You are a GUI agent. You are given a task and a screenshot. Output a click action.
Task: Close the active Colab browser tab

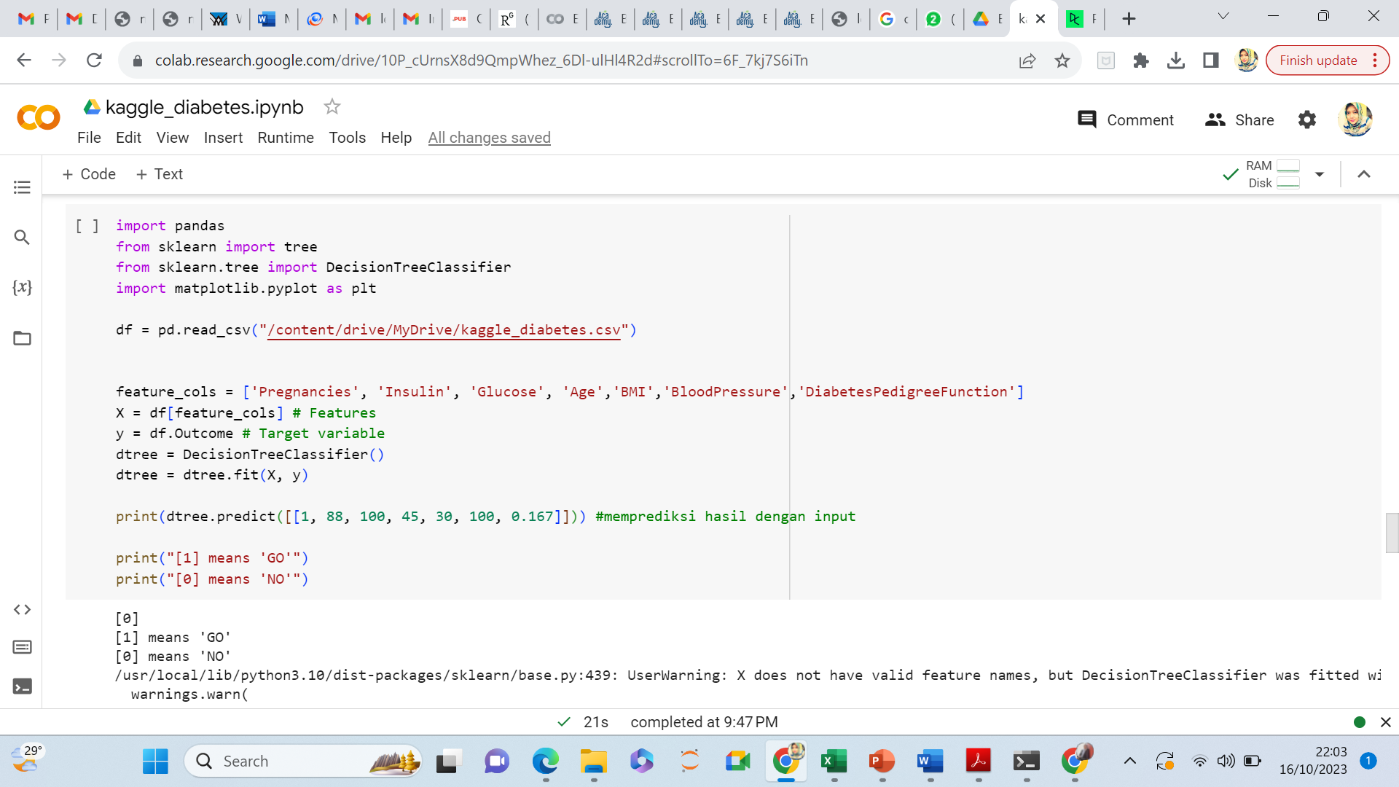coord(1041,19)
